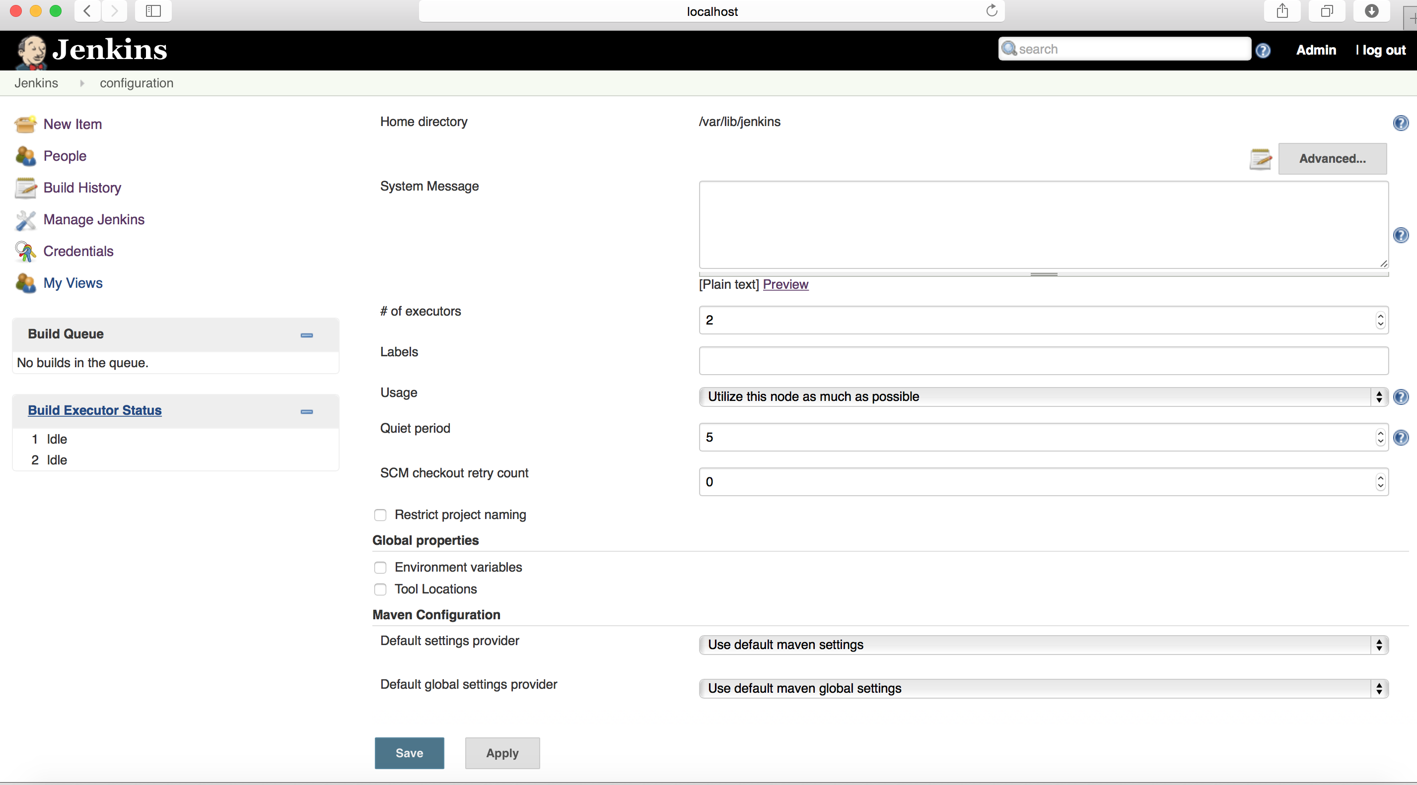Viewport: 1417px width, 785px height.
Task: Click the Quiet period field
Action: pyautogui.click(x=1044, y=438)
